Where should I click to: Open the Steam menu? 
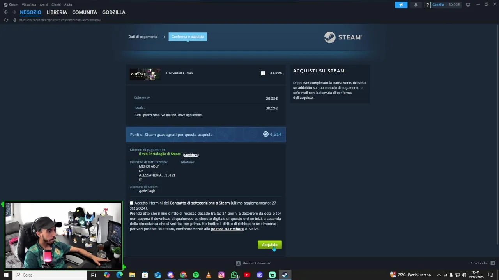(14, 5)
